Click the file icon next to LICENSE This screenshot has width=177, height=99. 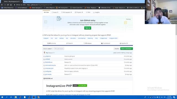(x=44, y=59)
